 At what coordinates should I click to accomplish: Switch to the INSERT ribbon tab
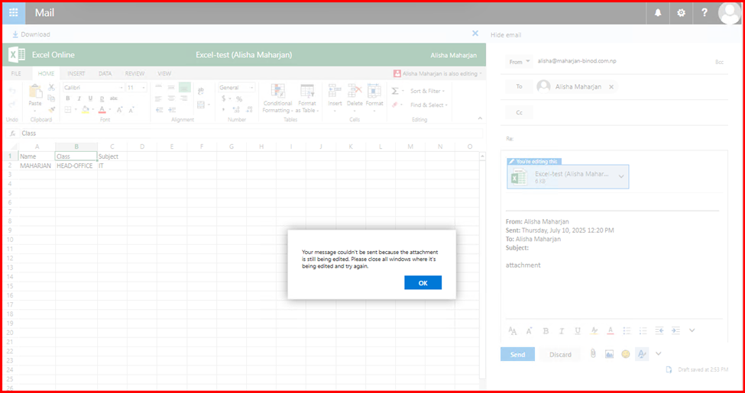(x=76, y=74)
